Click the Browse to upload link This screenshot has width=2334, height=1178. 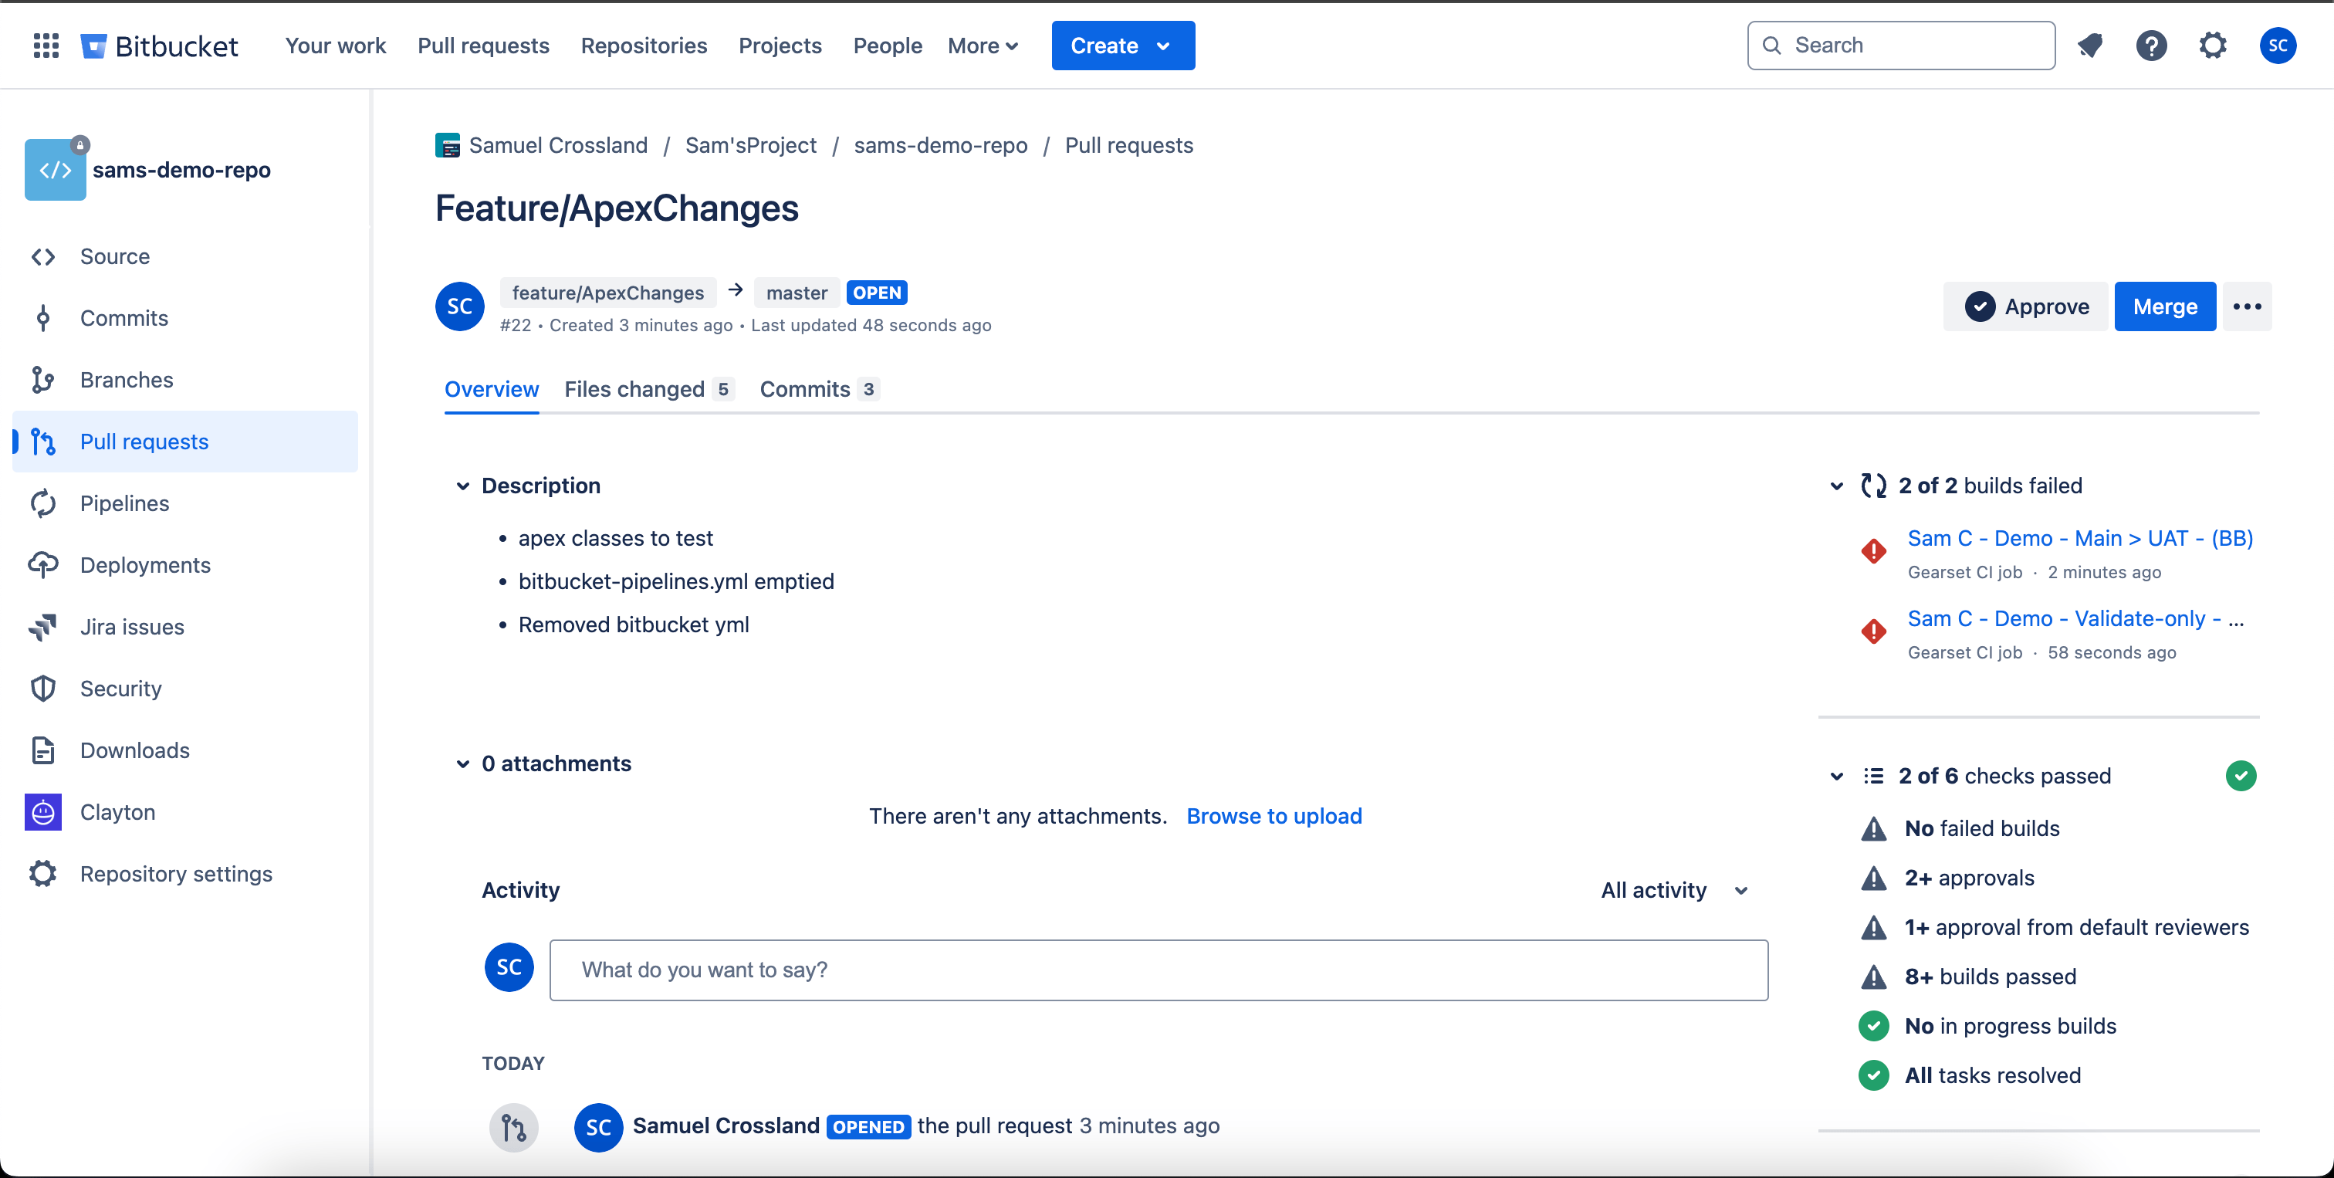tap(1274, 815)
